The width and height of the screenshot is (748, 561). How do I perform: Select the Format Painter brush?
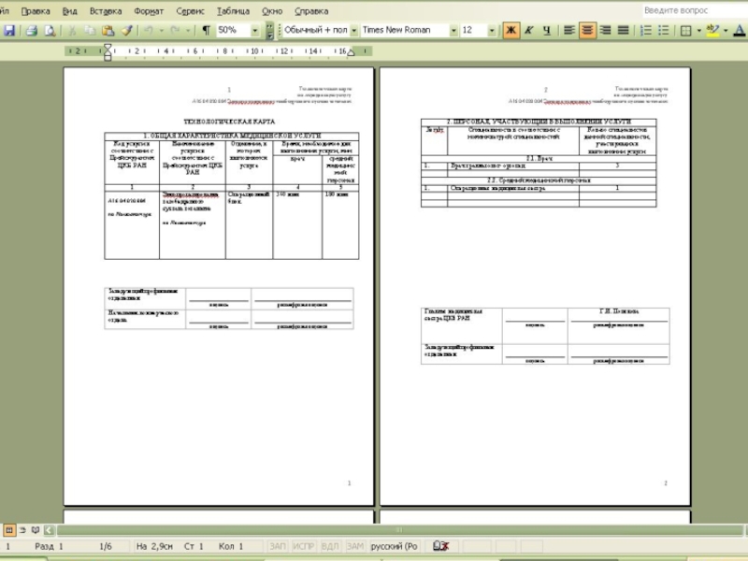point(126,31)
